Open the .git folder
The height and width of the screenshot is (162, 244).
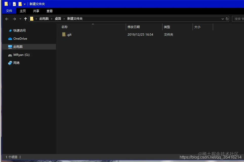(69, 34)
